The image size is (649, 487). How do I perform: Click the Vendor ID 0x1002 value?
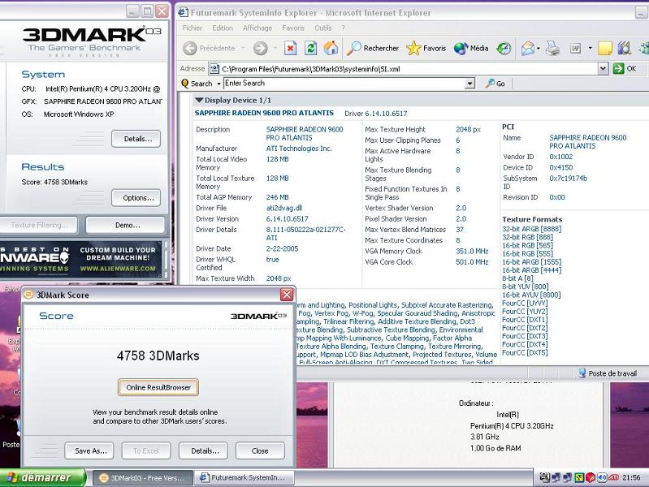coord(560,157)
